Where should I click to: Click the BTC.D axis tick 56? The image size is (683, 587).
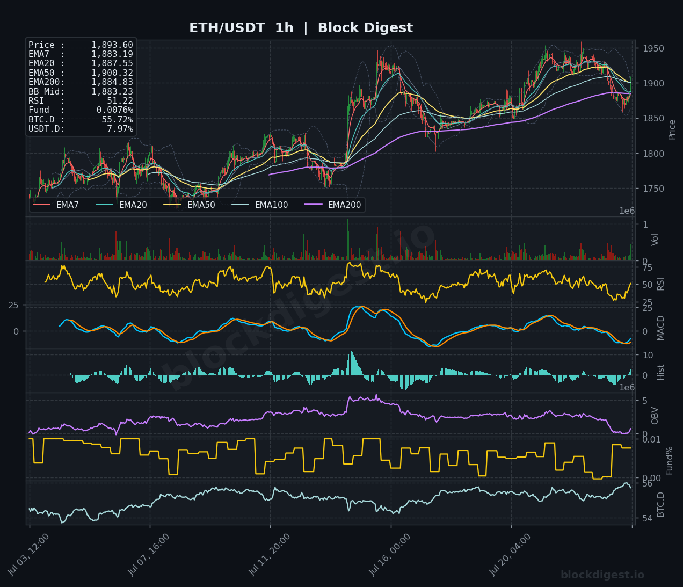646,484
